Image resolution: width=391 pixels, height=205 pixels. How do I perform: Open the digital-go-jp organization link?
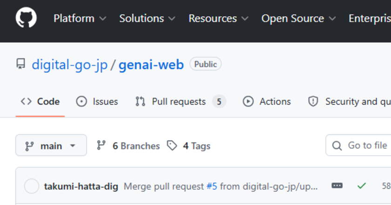[69, 64]
